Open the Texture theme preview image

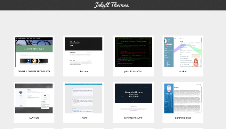[83, 52]
